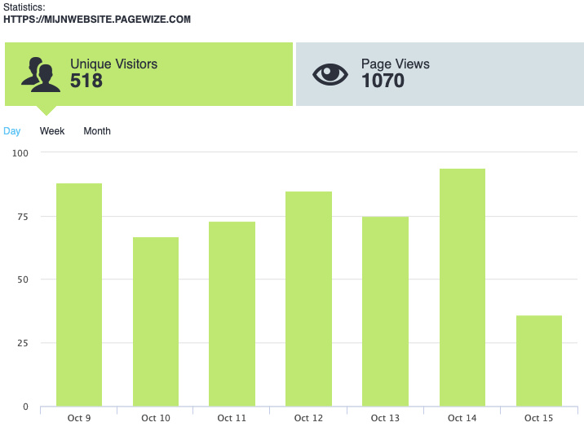
Task: Click the website URL heading text
Action: (x=97, y=19)
